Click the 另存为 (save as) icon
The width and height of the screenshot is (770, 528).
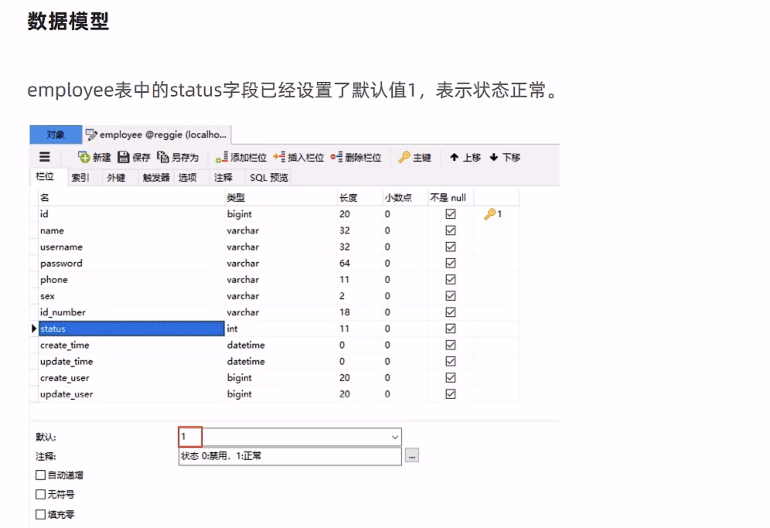point(163,157)
